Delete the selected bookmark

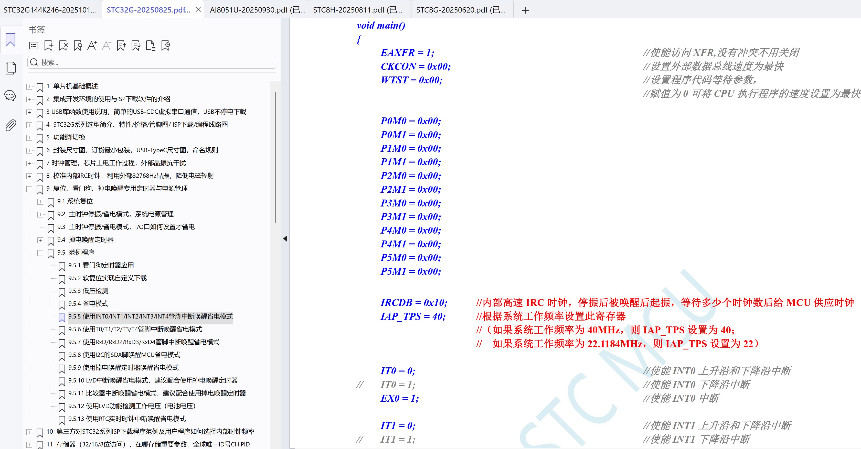pos(63,46)
